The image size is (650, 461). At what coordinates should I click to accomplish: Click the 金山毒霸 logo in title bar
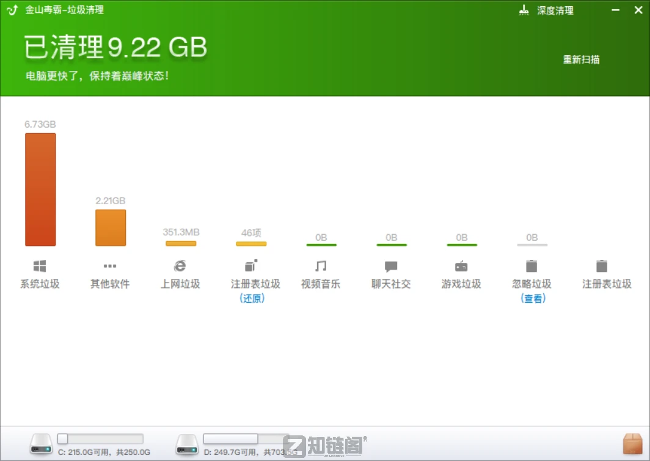11,10
